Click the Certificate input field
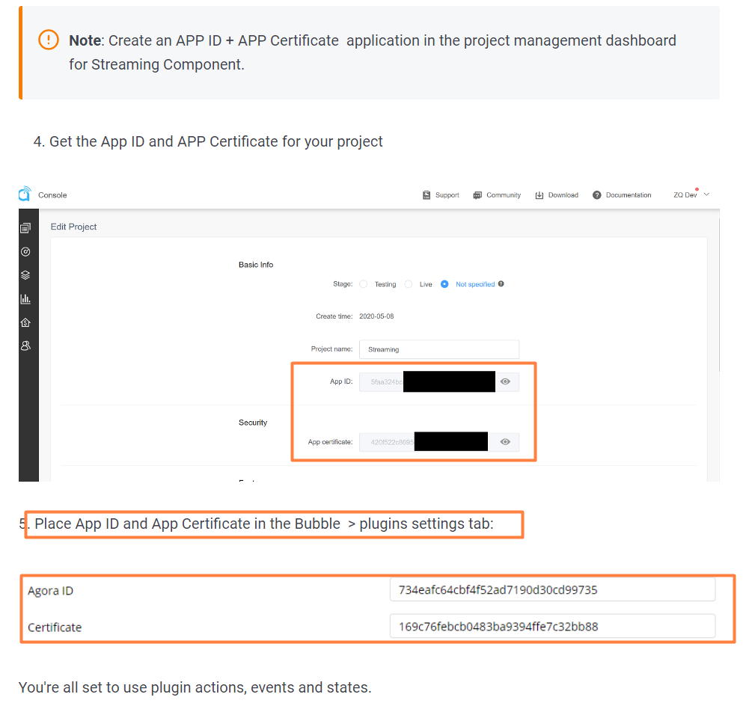This screenshot has width=755, height=715. 552,627
